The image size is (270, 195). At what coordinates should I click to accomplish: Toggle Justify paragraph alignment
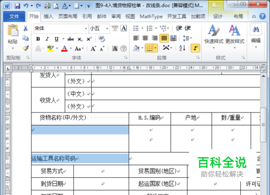point(164,38)
